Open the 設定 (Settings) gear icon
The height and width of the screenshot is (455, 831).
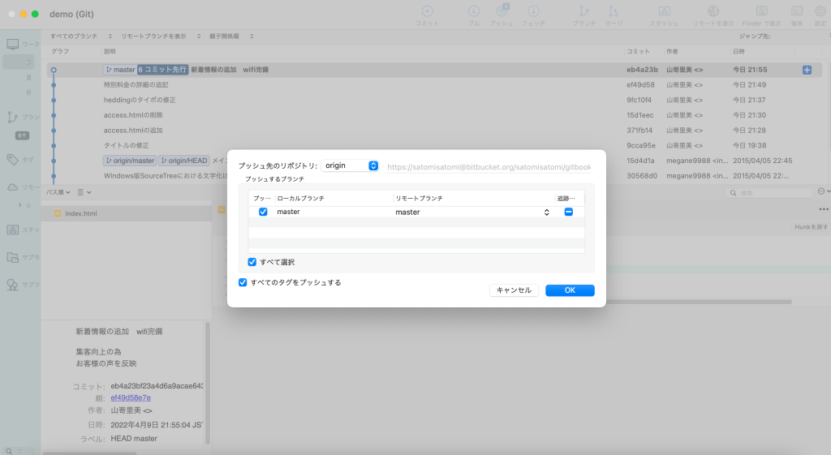tap(820, 11)
